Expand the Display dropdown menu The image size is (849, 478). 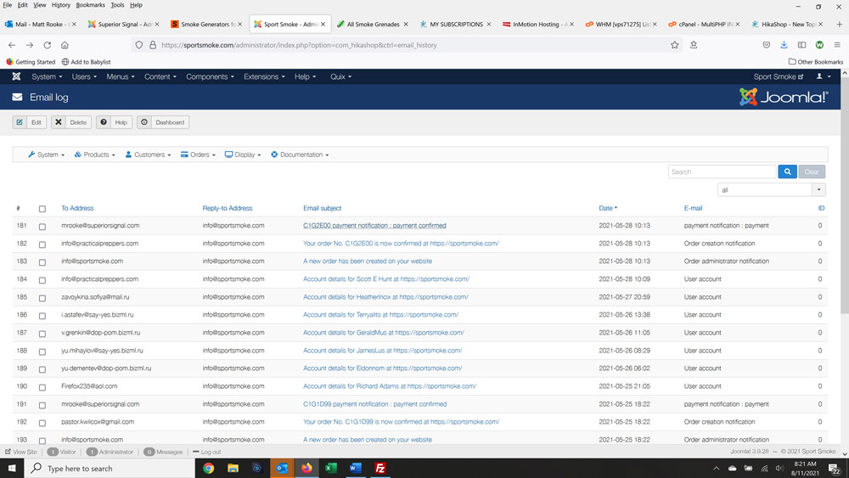(243, 155)
